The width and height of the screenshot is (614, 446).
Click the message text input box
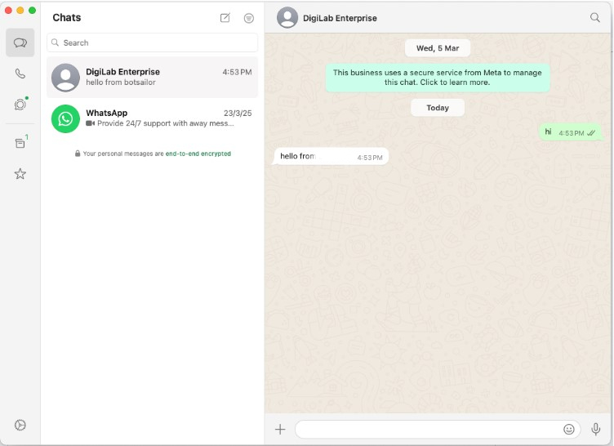429,429
